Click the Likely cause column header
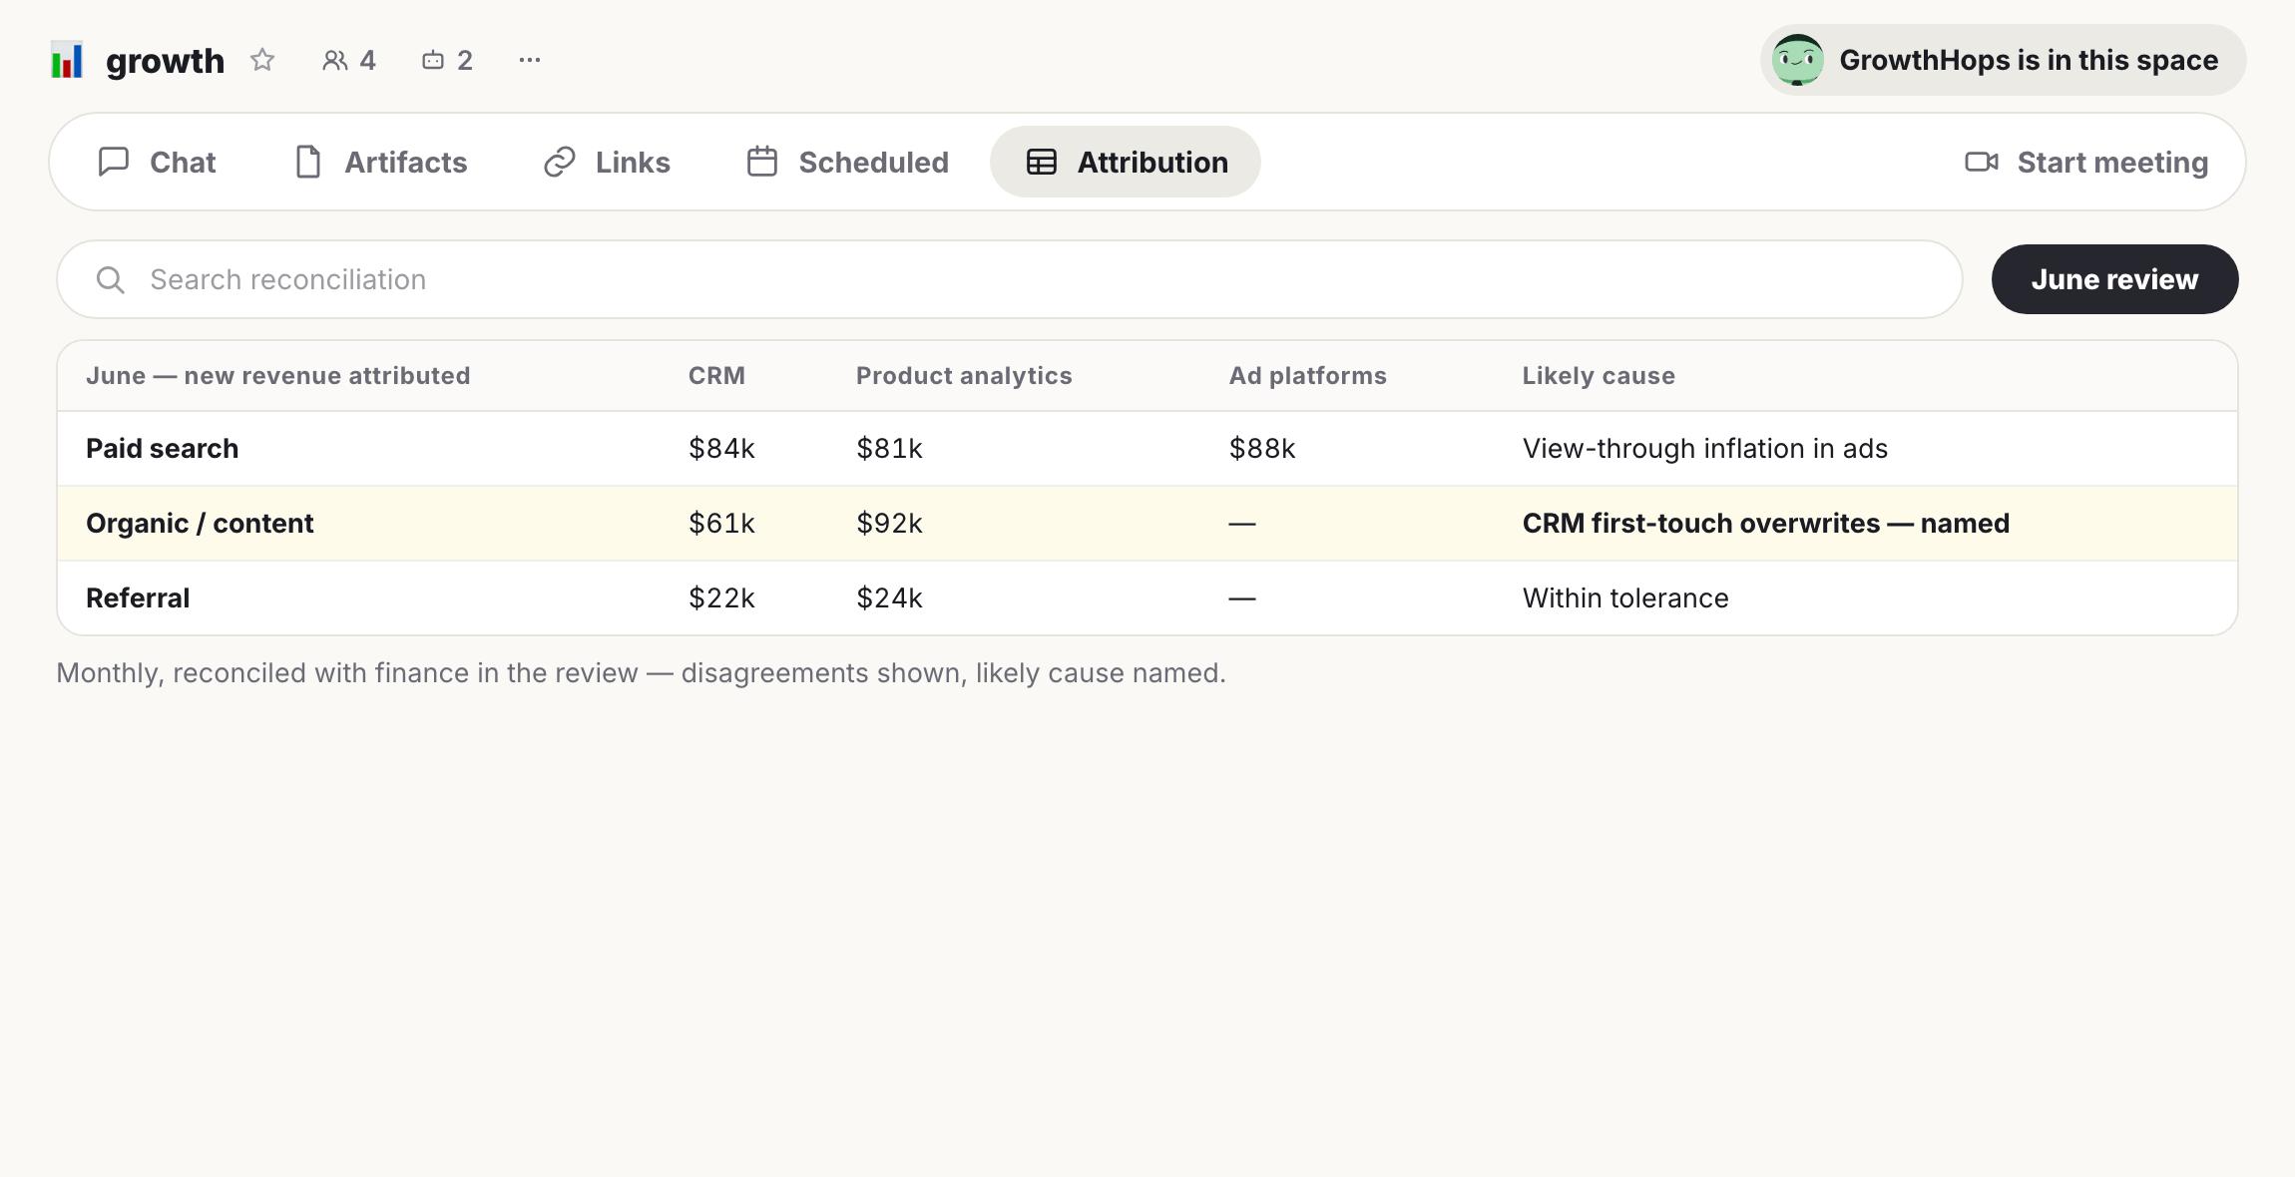 [1599, 376]
